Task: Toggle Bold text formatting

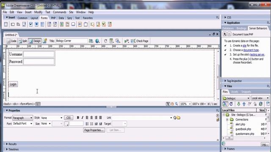Action: point(78,118)
